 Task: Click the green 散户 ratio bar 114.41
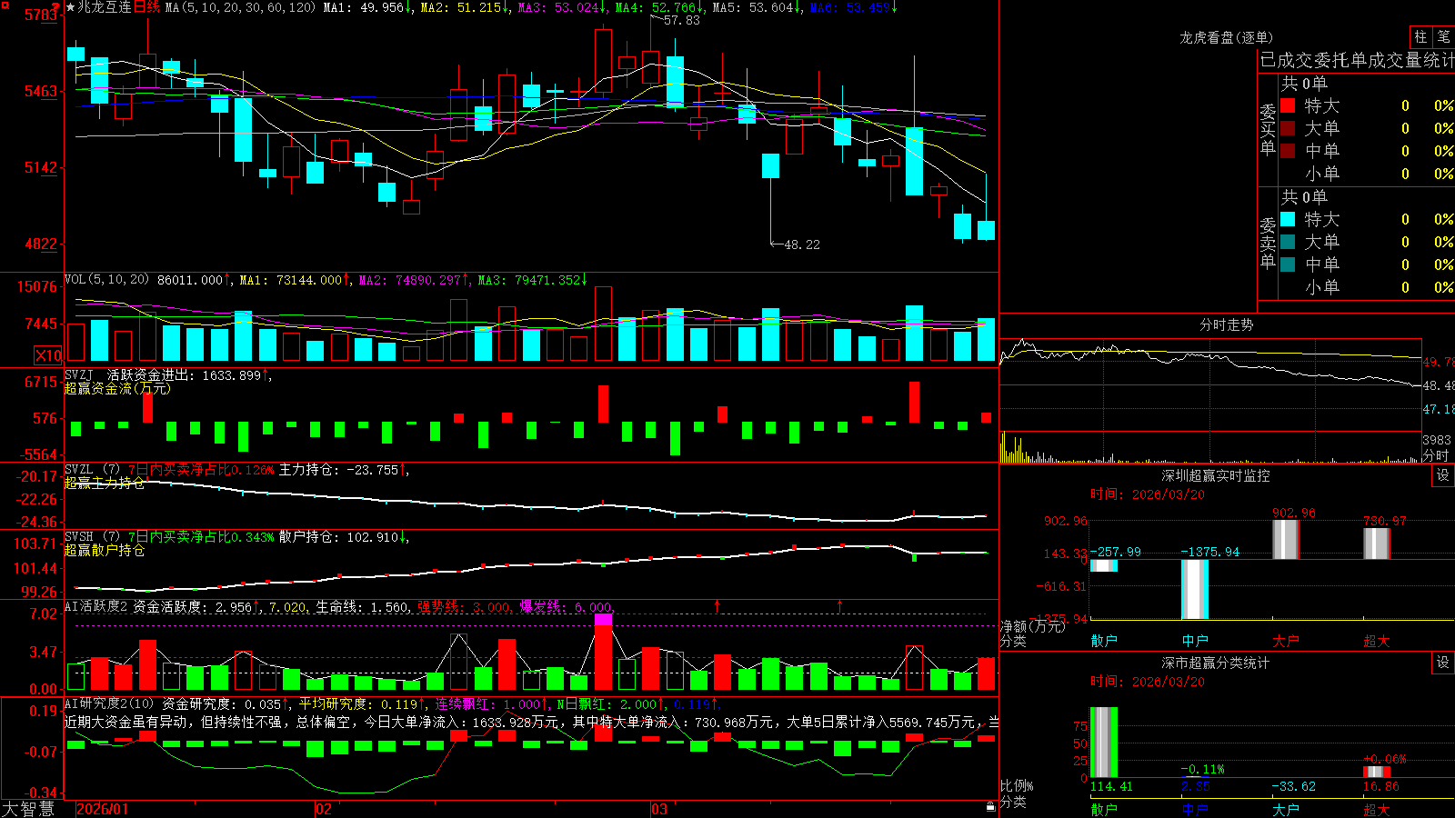(1104, 742)
